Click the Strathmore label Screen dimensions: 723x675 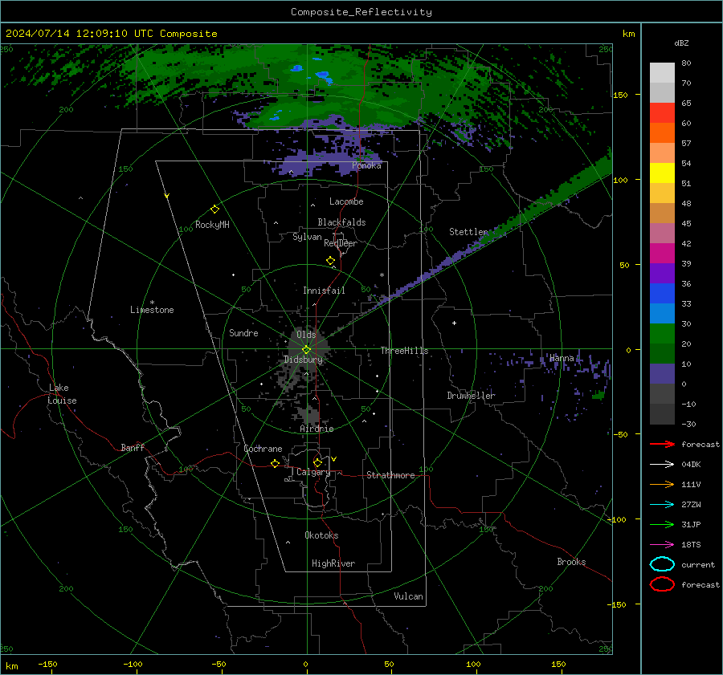[390, 475]
